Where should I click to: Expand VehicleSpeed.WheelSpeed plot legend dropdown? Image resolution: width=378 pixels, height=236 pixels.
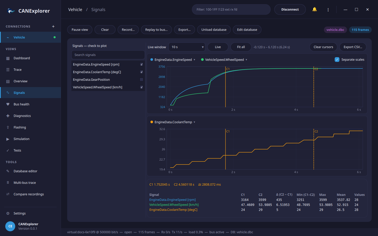(246, 60)
